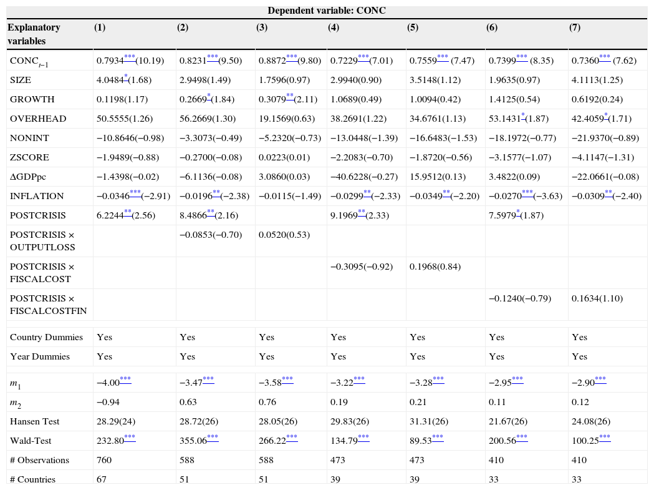Screen dimensions: 654x490
Task: Follow the *** link after m1 value −4.00
Action: [125, 380]
